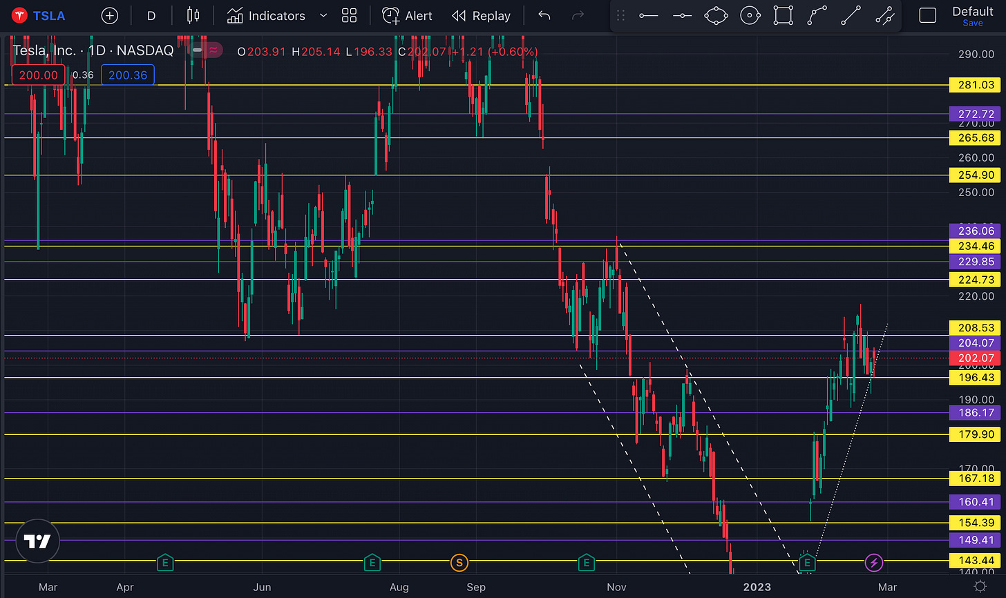Click the buy price 200.36 button
The width and height of the screenshot is (1006, 598).
[x=128, y=75]
